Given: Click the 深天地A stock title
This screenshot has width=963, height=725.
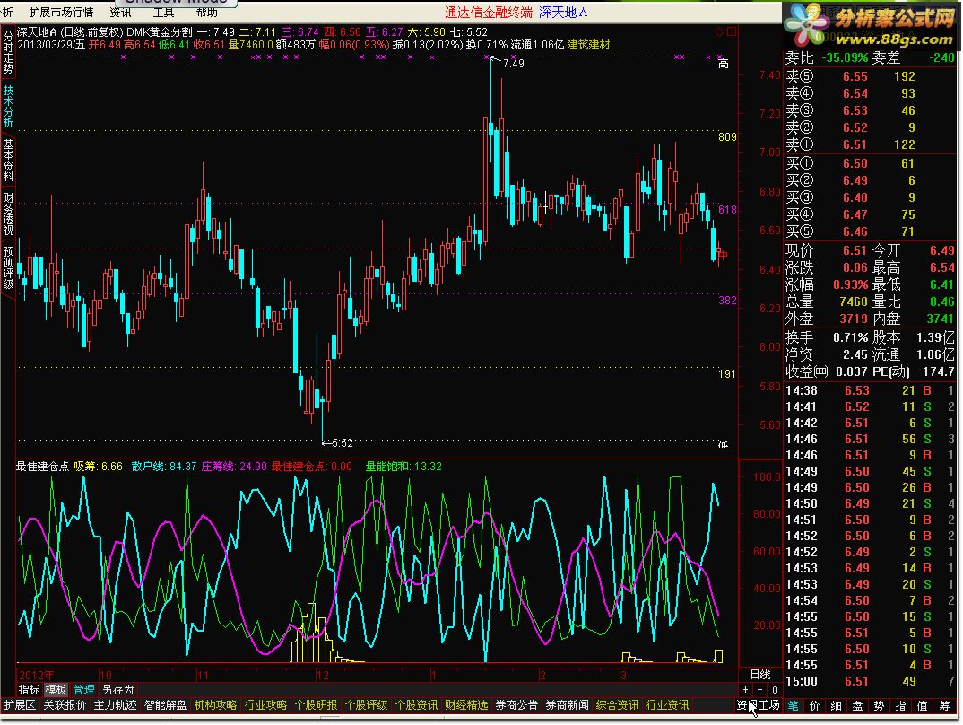Looking at the screenshot, I should click(x=563, y=13).
